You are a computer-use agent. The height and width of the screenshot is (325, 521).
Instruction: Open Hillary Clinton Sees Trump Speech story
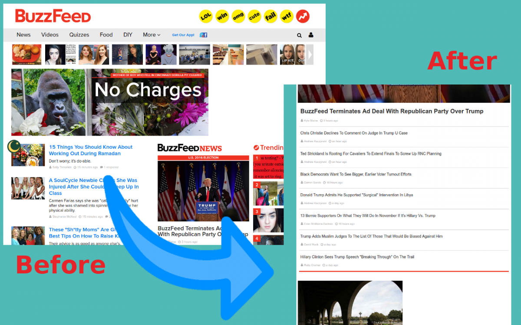(x=357, y=257)
